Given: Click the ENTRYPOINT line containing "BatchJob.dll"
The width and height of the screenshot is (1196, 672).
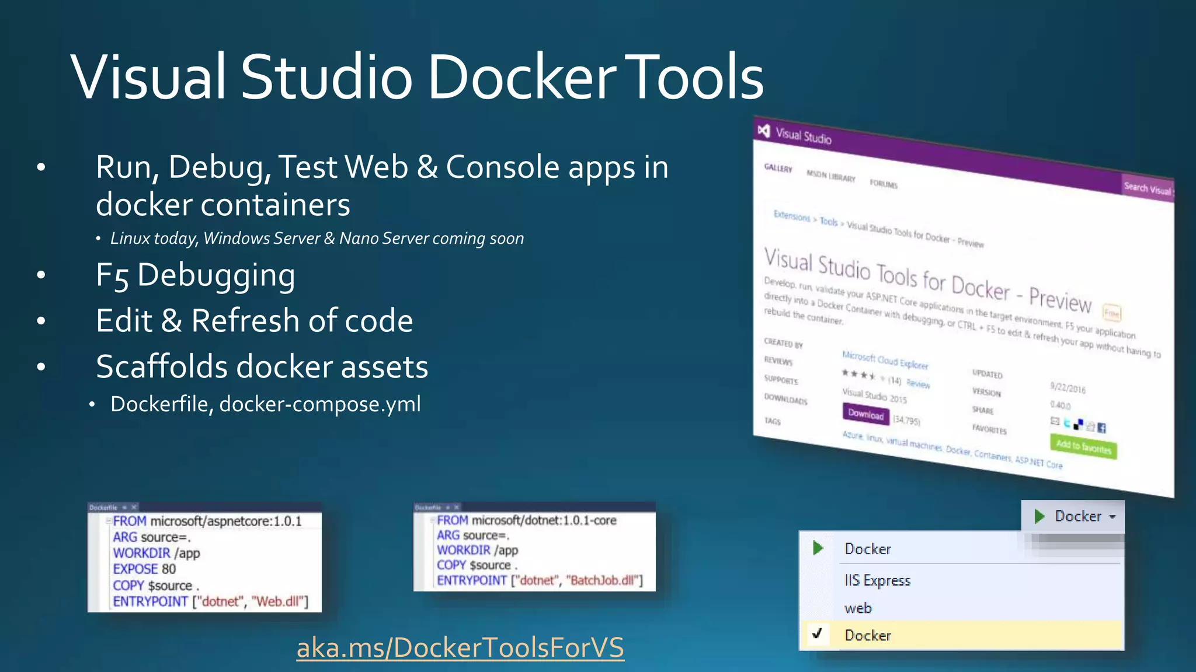Looking at the screenshot, I should (x=540, y=580).
